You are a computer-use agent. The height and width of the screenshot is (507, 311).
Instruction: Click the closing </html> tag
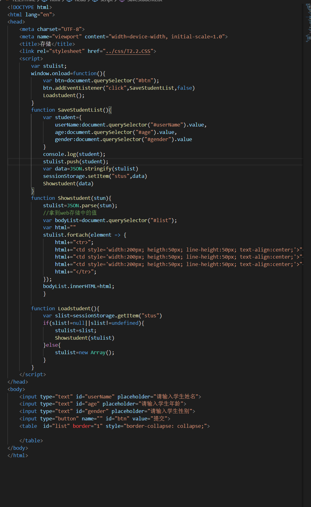18,455
